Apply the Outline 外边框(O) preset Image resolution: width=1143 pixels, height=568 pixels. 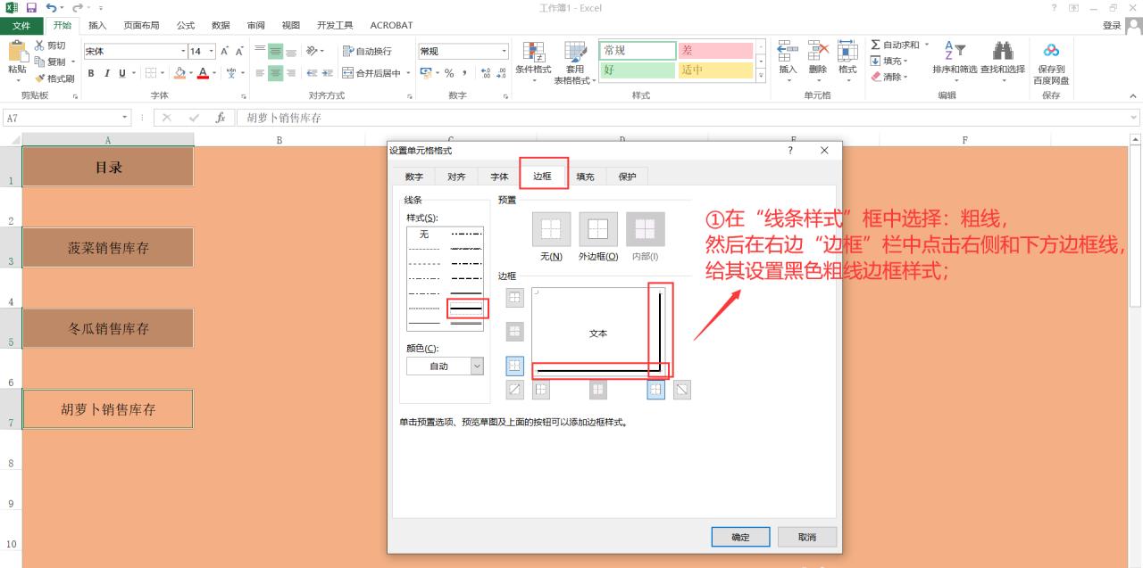coord(598,229)
